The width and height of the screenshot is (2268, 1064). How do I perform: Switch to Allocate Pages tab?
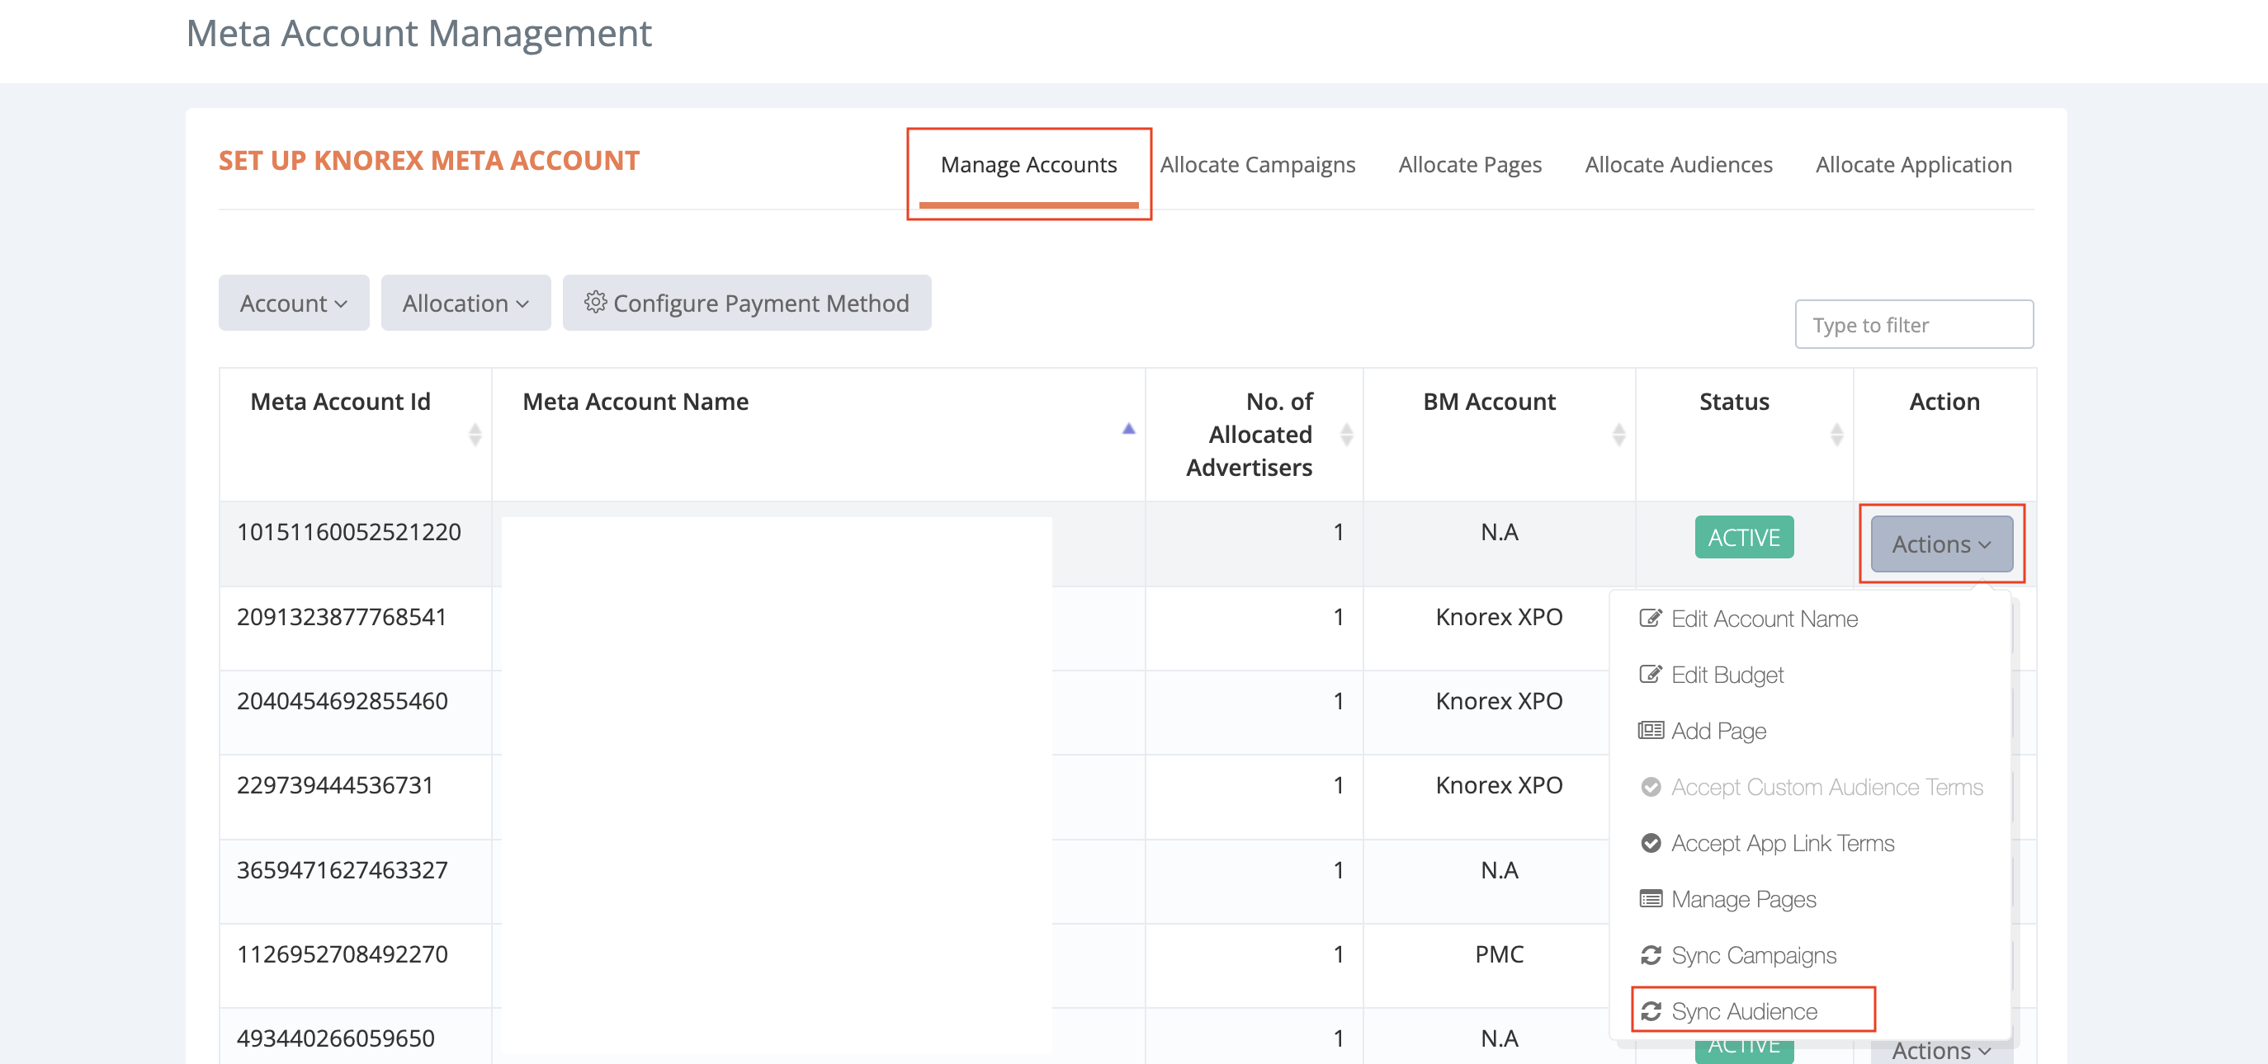pos(1469,165)
